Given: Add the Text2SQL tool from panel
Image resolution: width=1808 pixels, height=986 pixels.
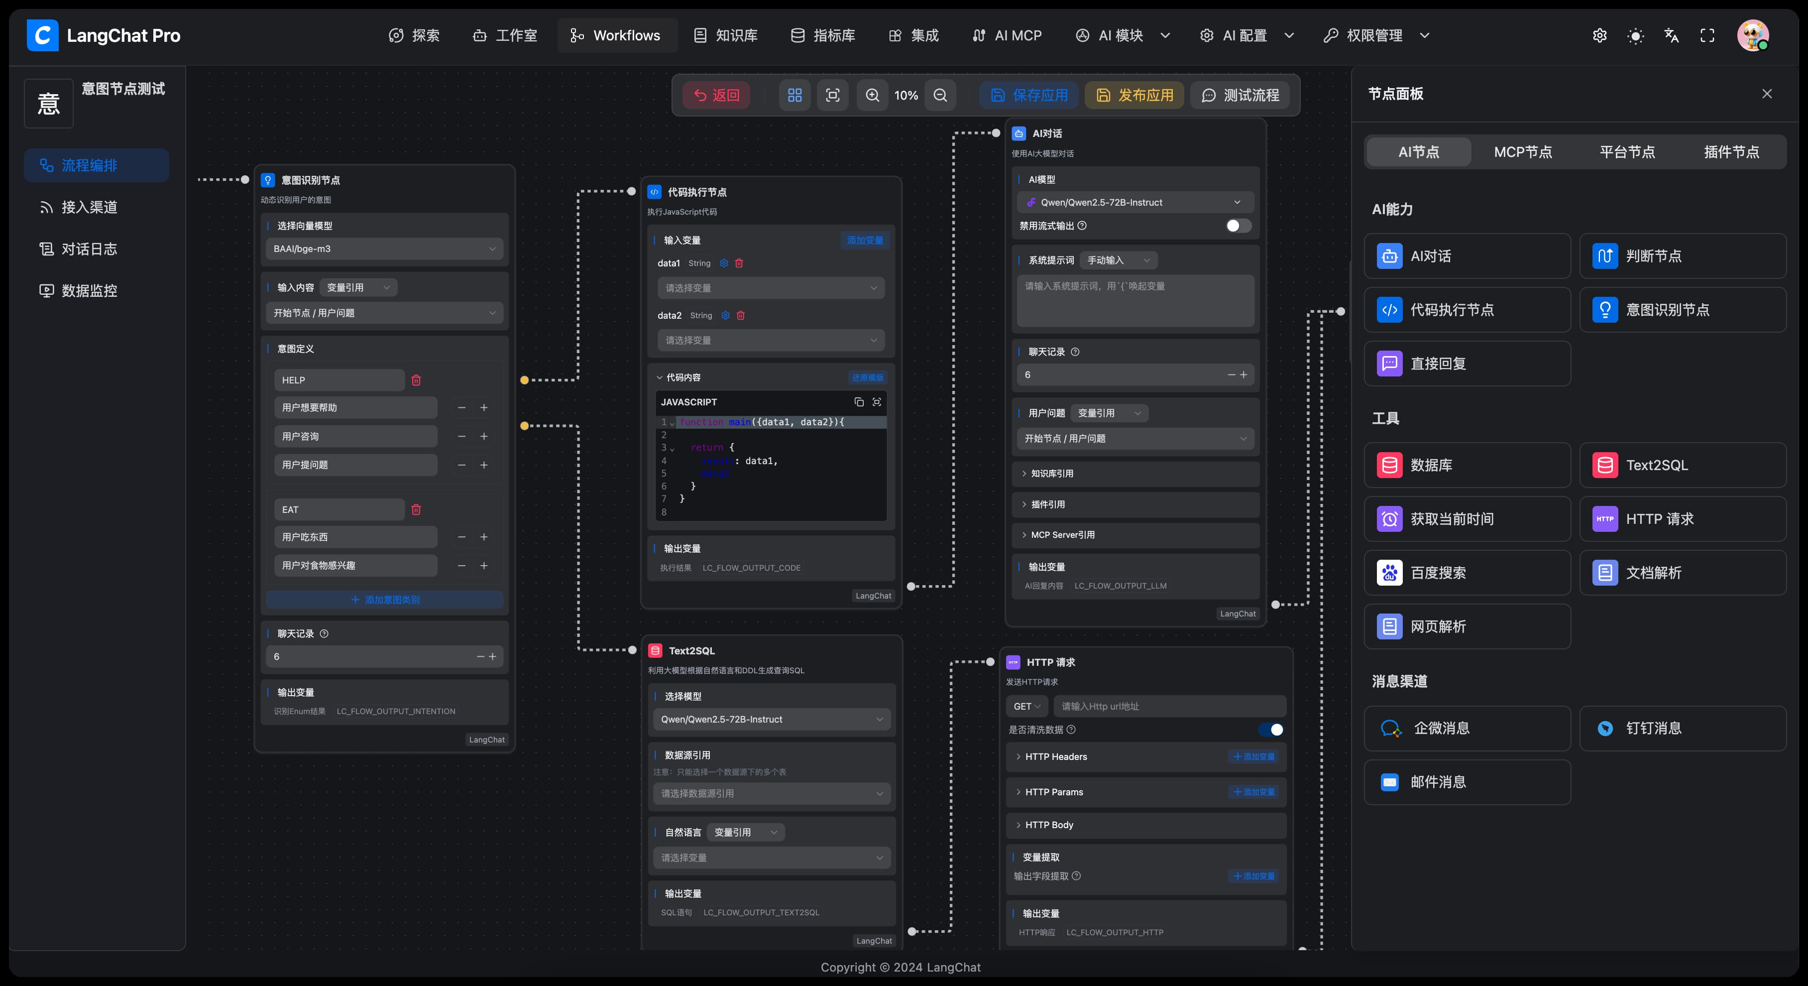Looking at the screenshot, I should (x=1683, y=465).
